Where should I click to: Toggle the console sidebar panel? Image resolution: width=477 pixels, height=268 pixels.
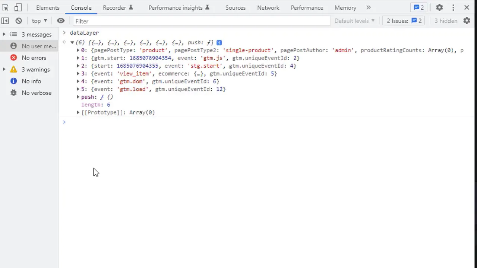point(5,21)
